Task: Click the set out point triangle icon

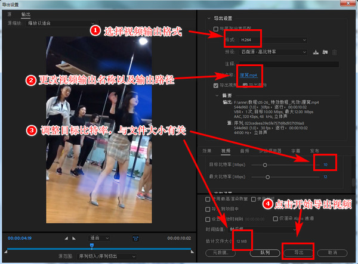Action: (x=74, y=238)
